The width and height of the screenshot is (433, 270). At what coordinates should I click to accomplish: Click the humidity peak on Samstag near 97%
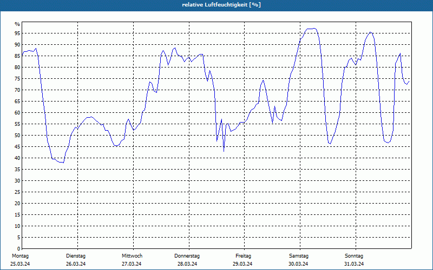point(311,29)
